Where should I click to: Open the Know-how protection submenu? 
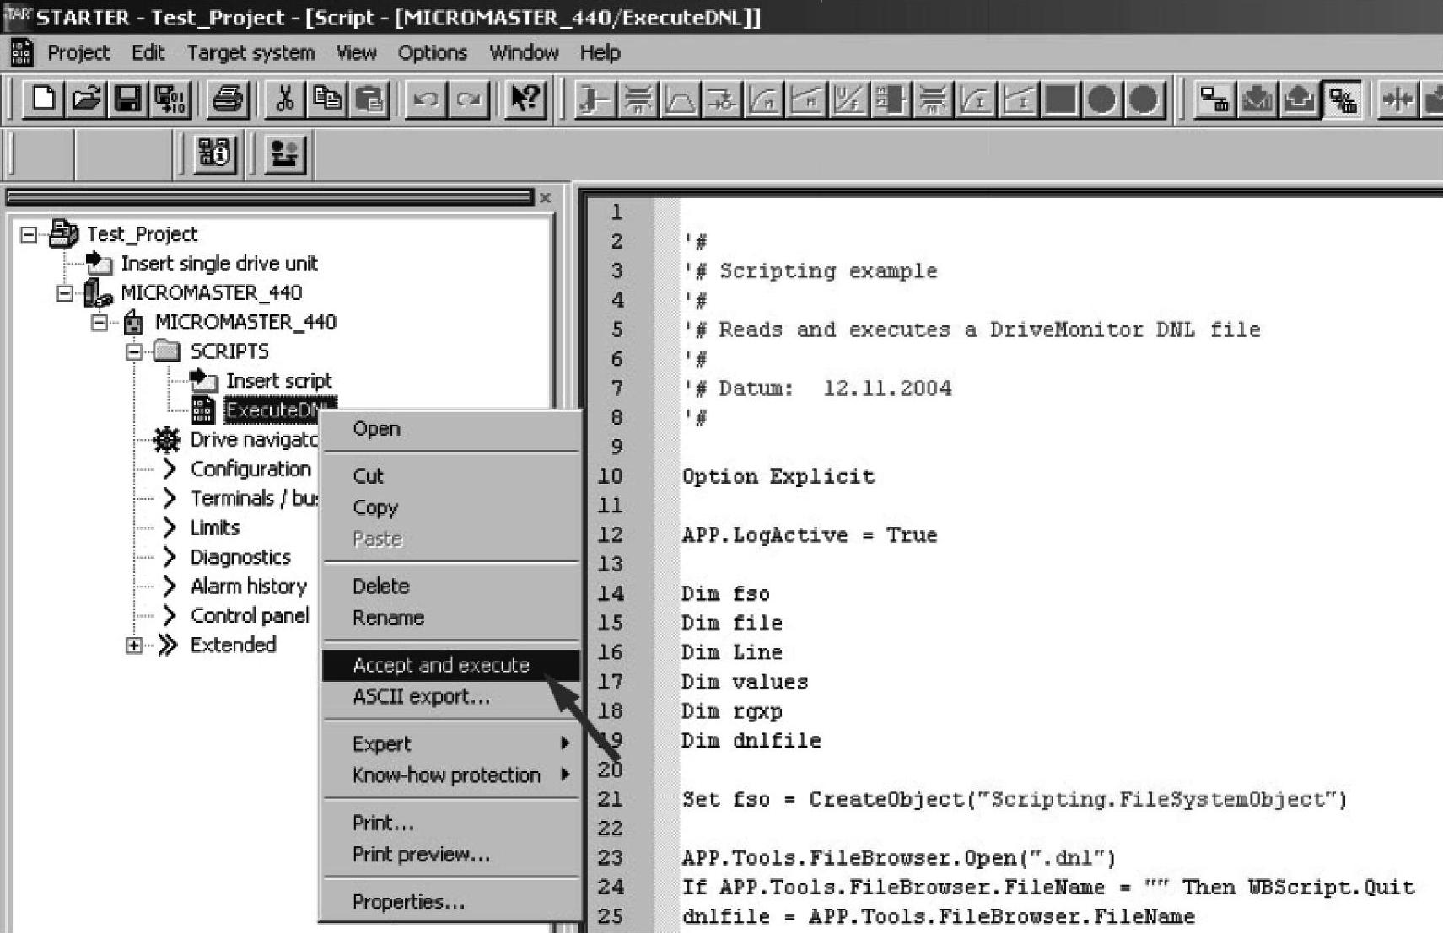tap(451, 775)
